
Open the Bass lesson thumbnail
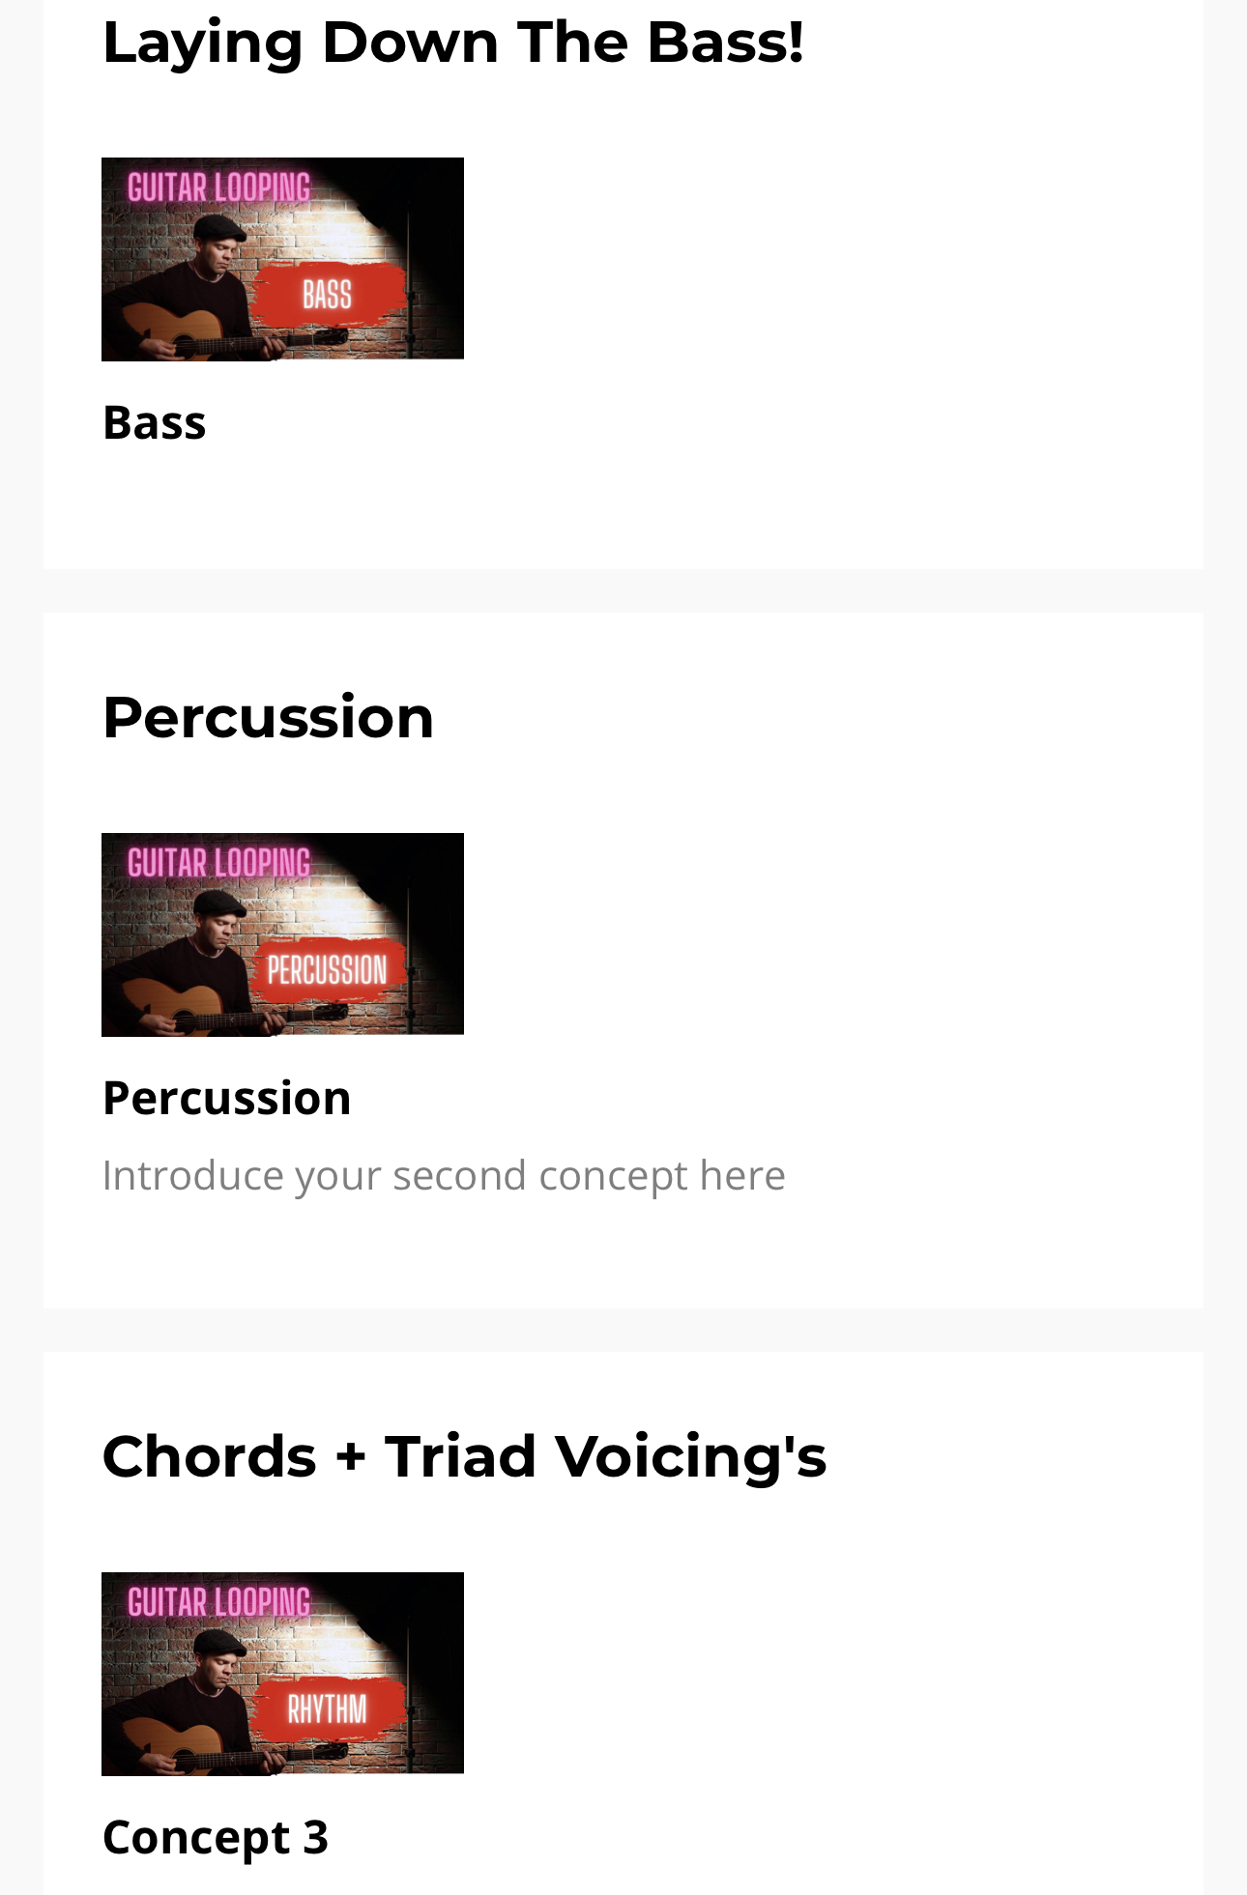click(282, 259)
